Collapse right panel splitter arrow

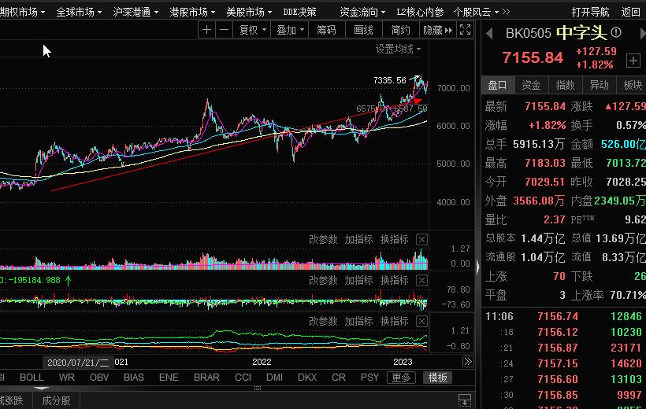(x=478, y=267)
